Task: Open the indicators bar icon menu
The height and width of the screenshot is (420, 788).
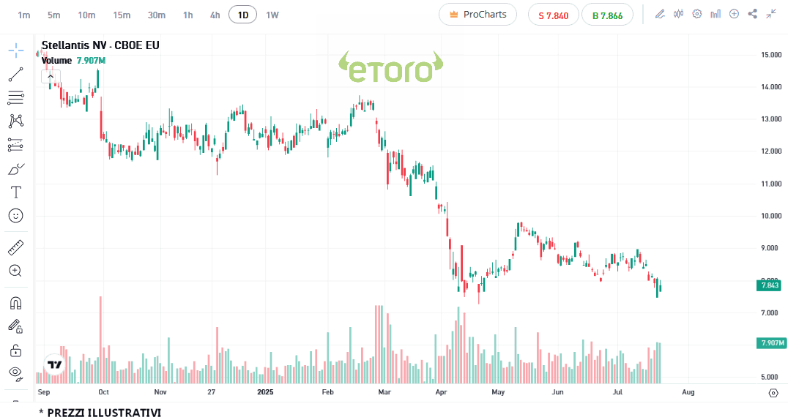Action: (x=715, y=14)
